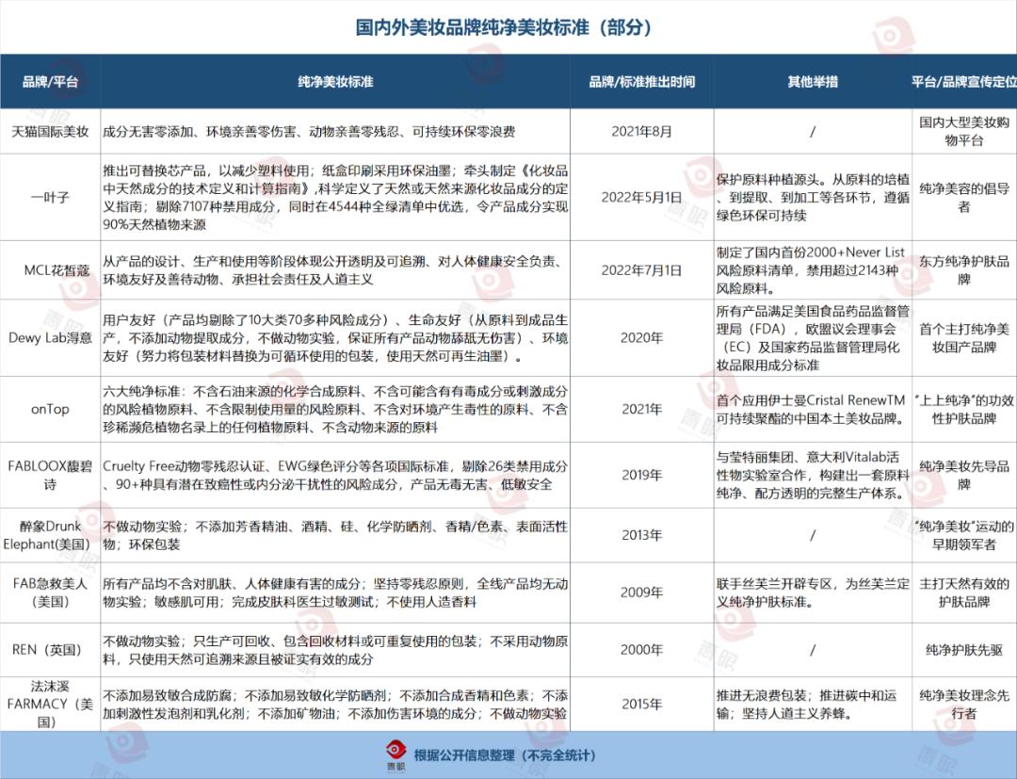Screen dimensions: 1017x779
Task: Click the slash cell in Drunk Elephant row
Action: pos(813,535)
